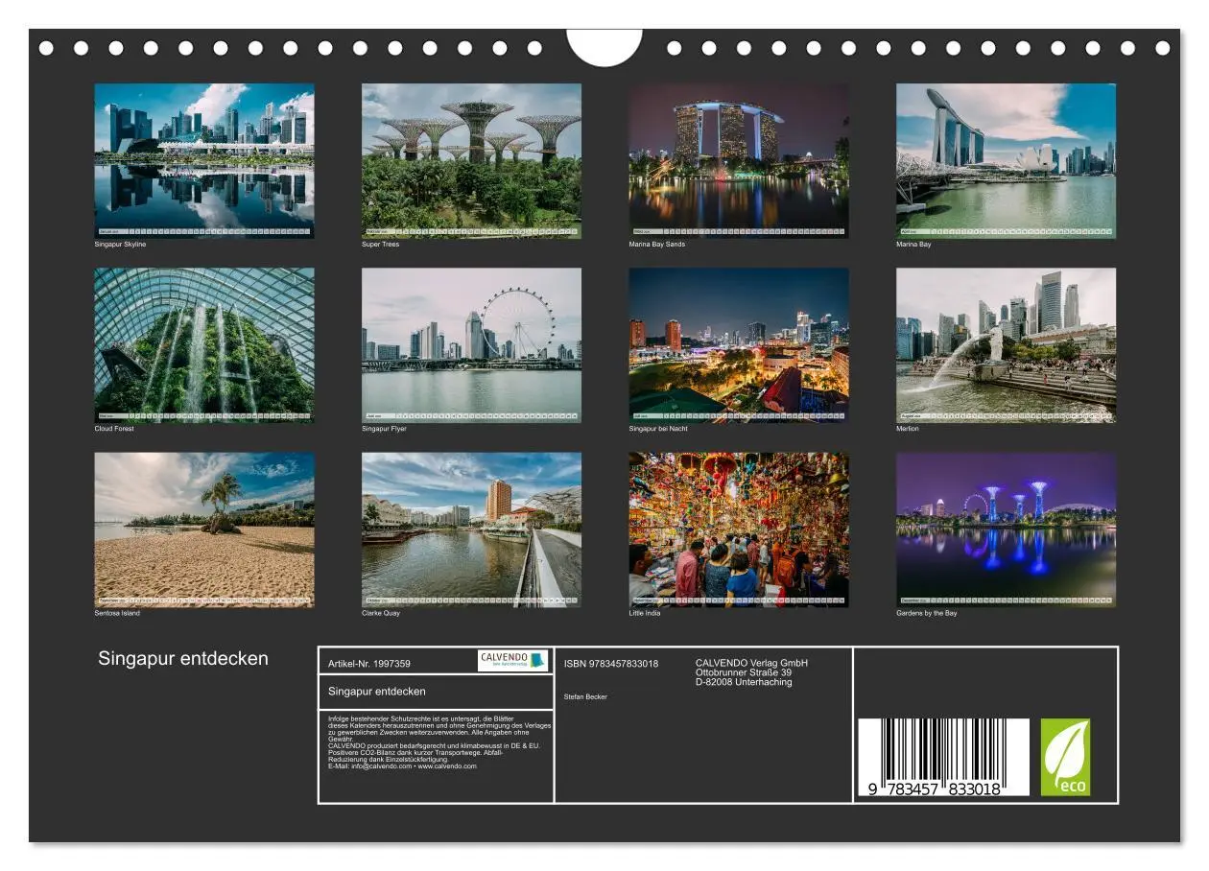The image size is (1209, 871).
Task: Click the info@calvendo.com email line
Action: (x=402, y=766)
